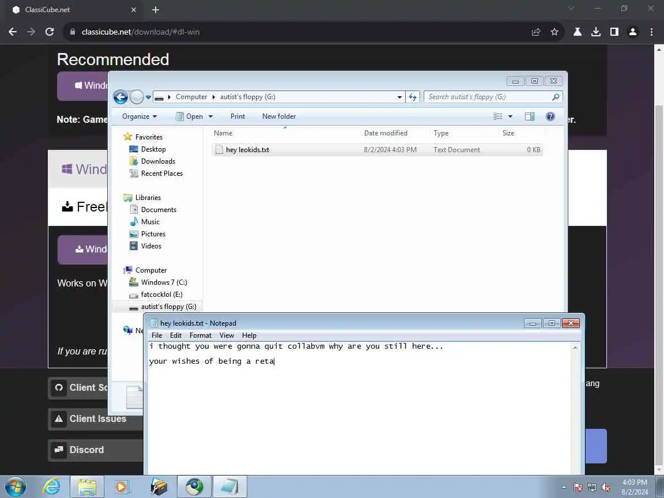Image resolution: width=664 pixels, height=498 pixels.
Task: Open the Windows Start button
Action: pos(16,487)
